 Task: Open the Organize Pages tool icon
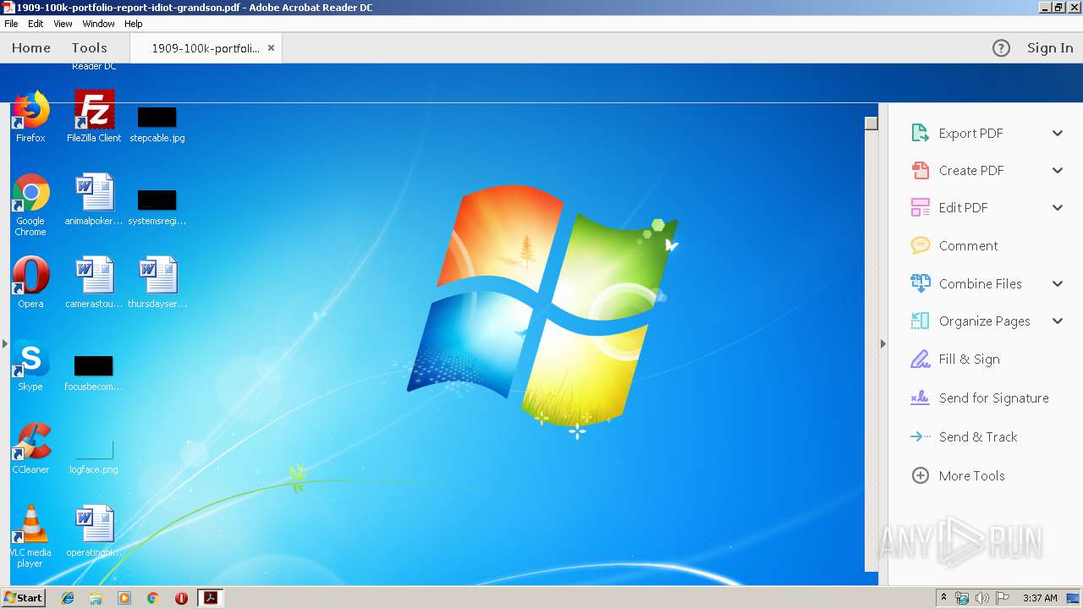tap(920, 321)
